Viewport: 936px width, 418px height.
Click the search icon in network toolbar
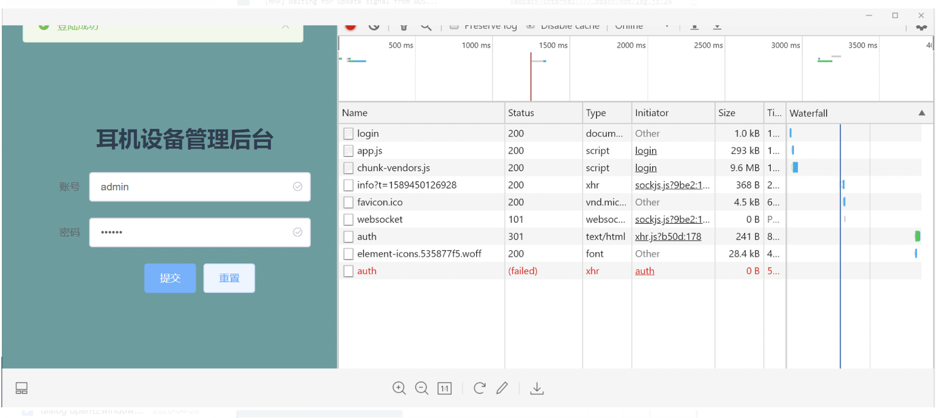[426, 27]
